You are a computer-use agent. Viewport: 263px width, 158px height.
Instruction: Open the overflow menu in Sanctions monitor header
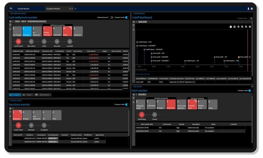point(13,109)
